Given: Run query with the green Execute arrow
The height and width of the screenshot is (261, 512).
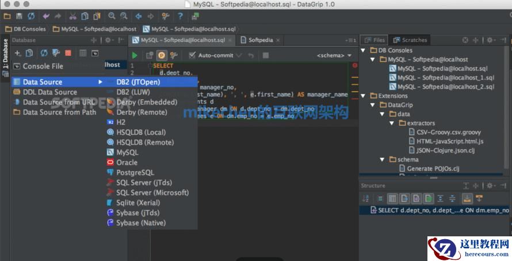Looking at the screenshot, I should click(x=135, y=55).
